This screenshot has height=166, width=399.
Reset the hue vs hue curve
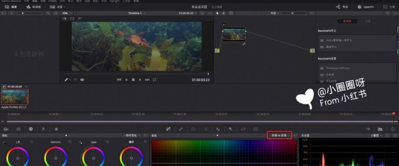tap(295, 136)
